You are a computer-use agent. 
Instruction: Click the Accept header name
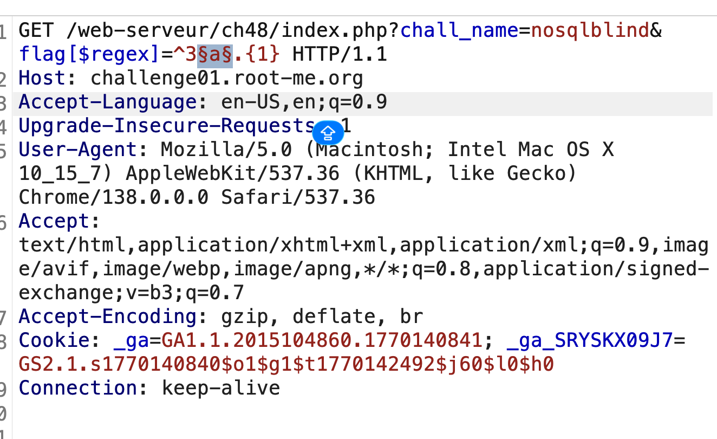point(54,221)
